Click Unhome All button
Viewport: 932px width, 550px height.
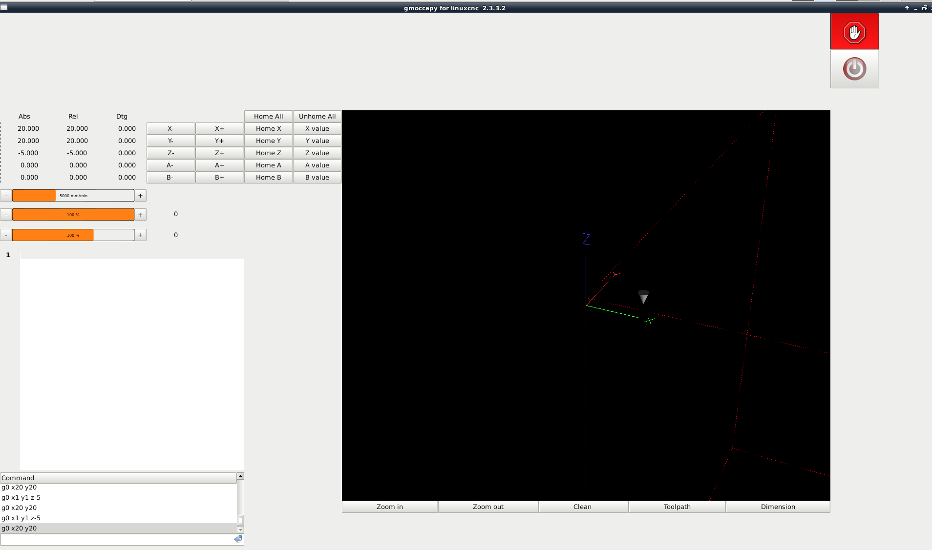(x=317, y=116)
